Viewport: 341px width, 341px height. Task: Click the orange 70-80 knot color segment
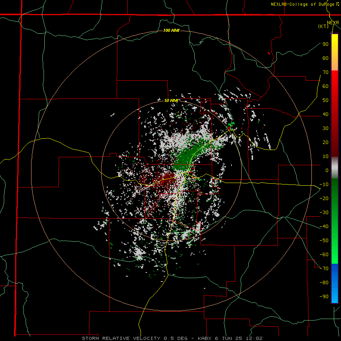tap(335, 64)
